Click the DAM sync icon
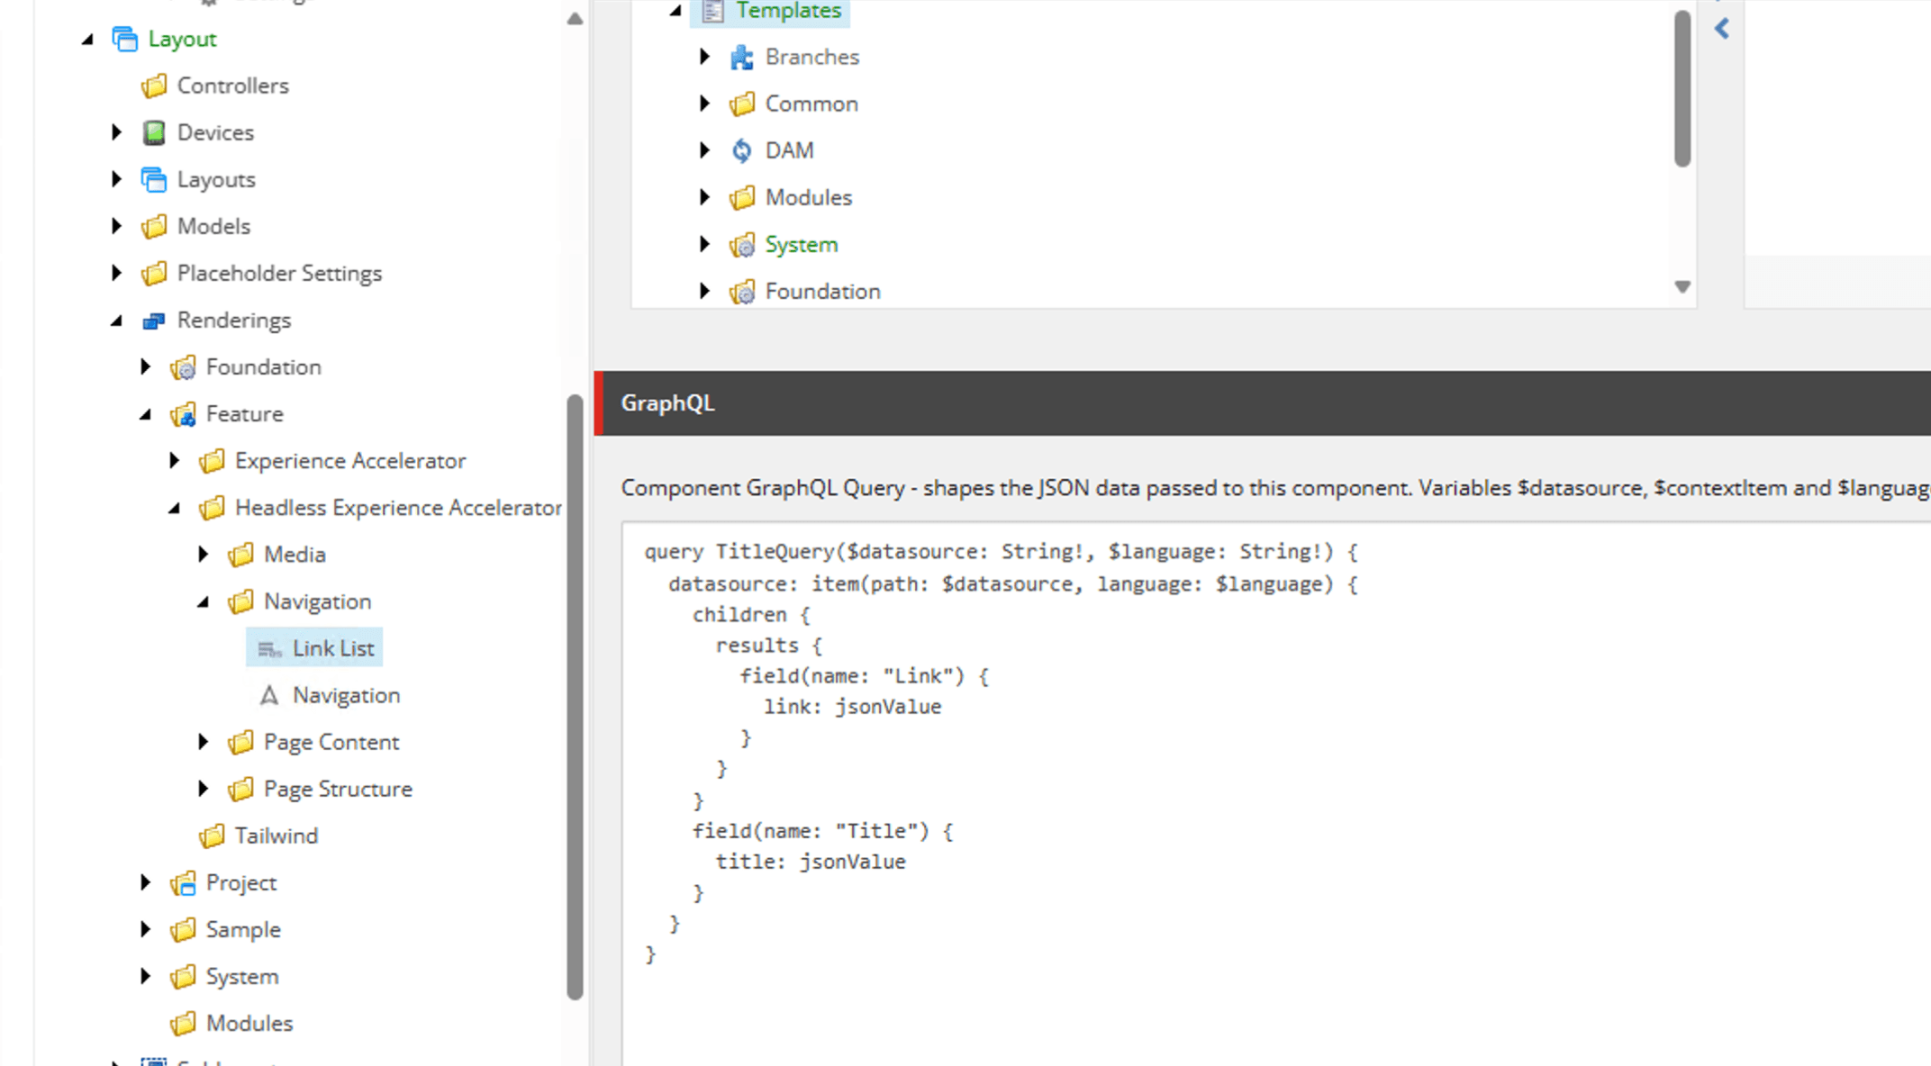Viewport: 1931px width, 1066px height. coord(742,150)
